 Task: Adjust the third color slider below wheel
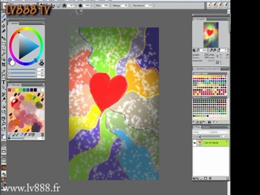coord(23,76)
